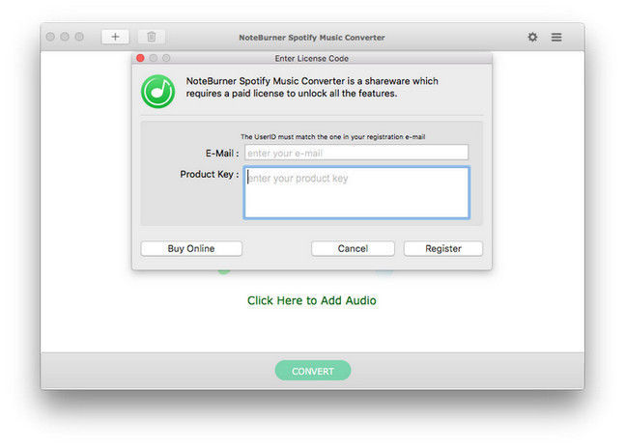Click the UserID must match notice text
625x448 pixels.
[x=333, y=136]
